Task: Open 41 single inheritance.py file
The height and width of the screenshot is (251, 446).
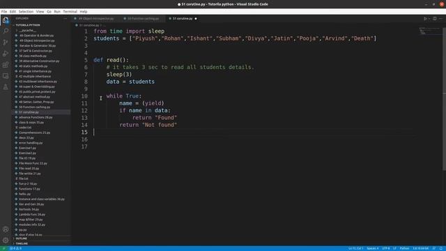Action: [x=35, y=71]
